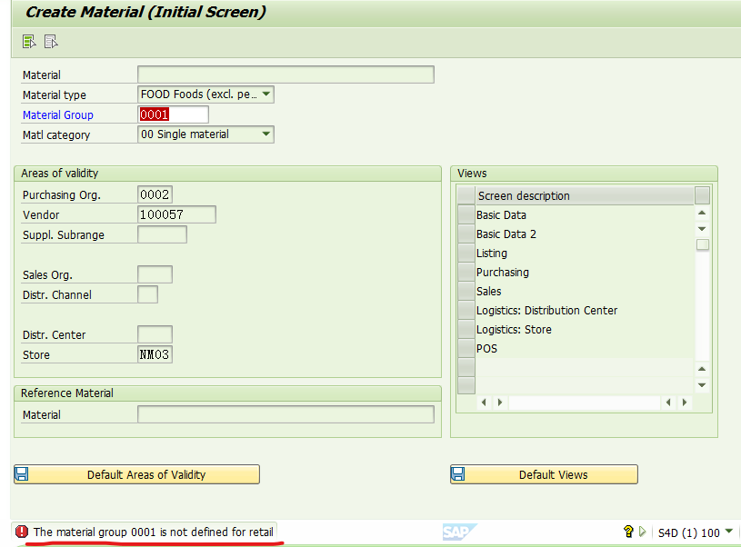Viewport: 741px width, 547px height.
Task: Select the Logistics: Store row selector
Action: [466, 329]
